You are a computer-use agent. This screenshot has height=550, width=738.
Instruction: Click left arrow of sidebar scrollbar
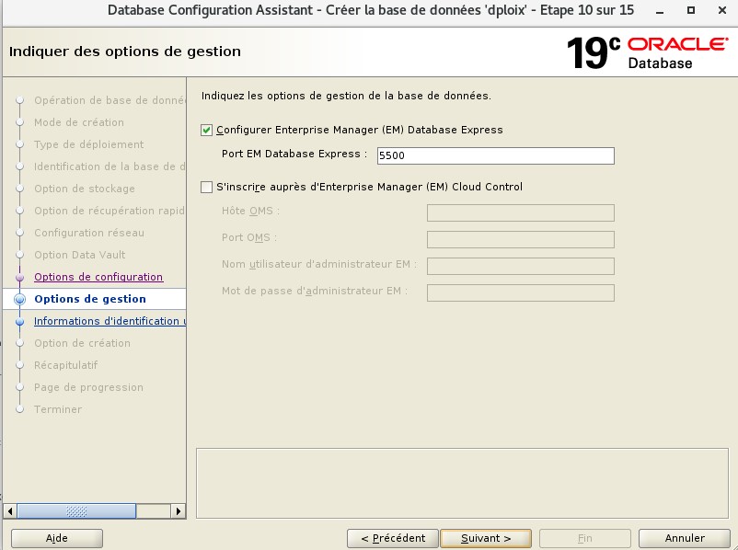tap(10, 511)
